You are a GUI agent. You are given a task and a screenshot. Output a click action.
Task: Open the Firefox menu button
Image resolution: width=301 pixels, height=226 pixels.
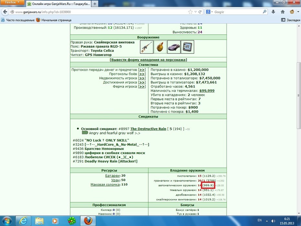12,2
